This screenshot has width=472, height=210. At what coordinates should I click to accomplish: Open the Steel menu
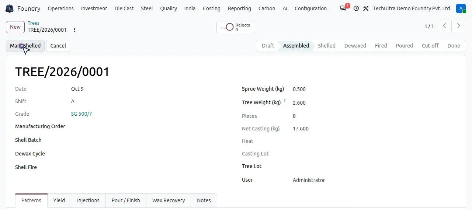coord(147,8)
